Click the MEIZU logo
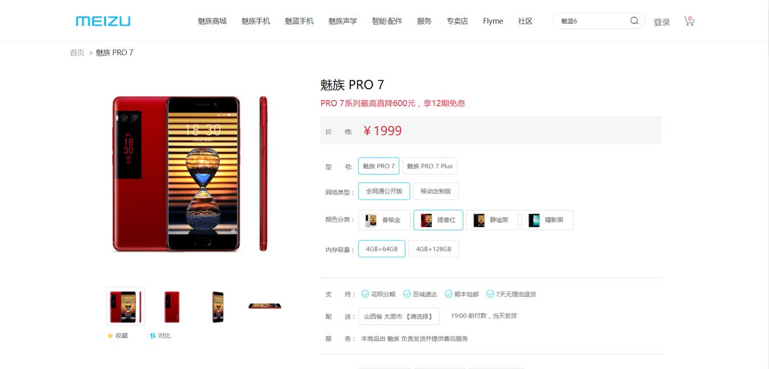769x369 pixels. 103,21
